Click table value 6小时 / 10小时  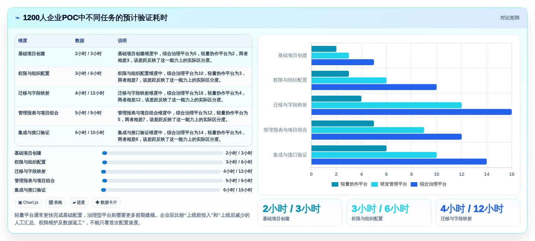click(89, 133)
